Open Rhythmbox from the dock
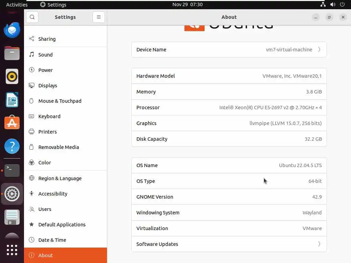351x263 pixels. point(12,76)
